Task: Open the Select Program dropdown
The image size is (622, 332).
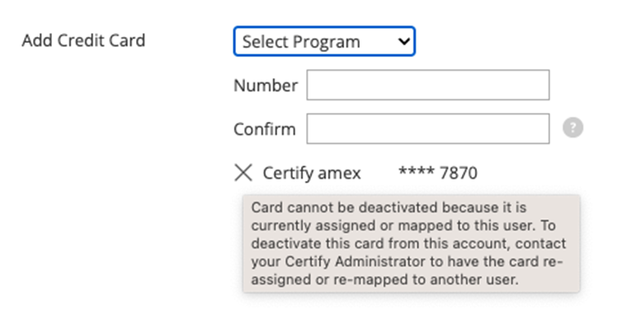Action: [323, 41]
